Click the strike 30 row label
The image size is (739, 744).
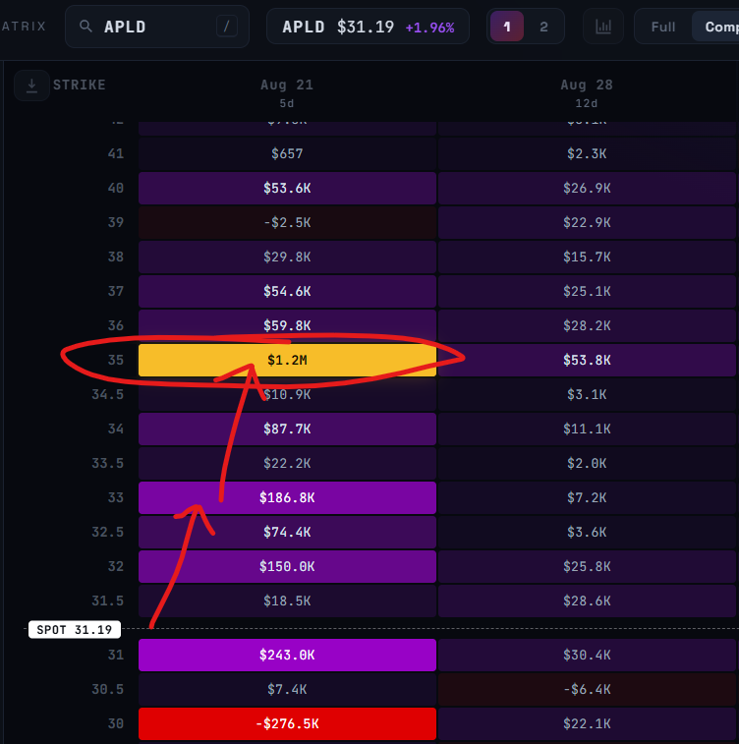[116, 723]
